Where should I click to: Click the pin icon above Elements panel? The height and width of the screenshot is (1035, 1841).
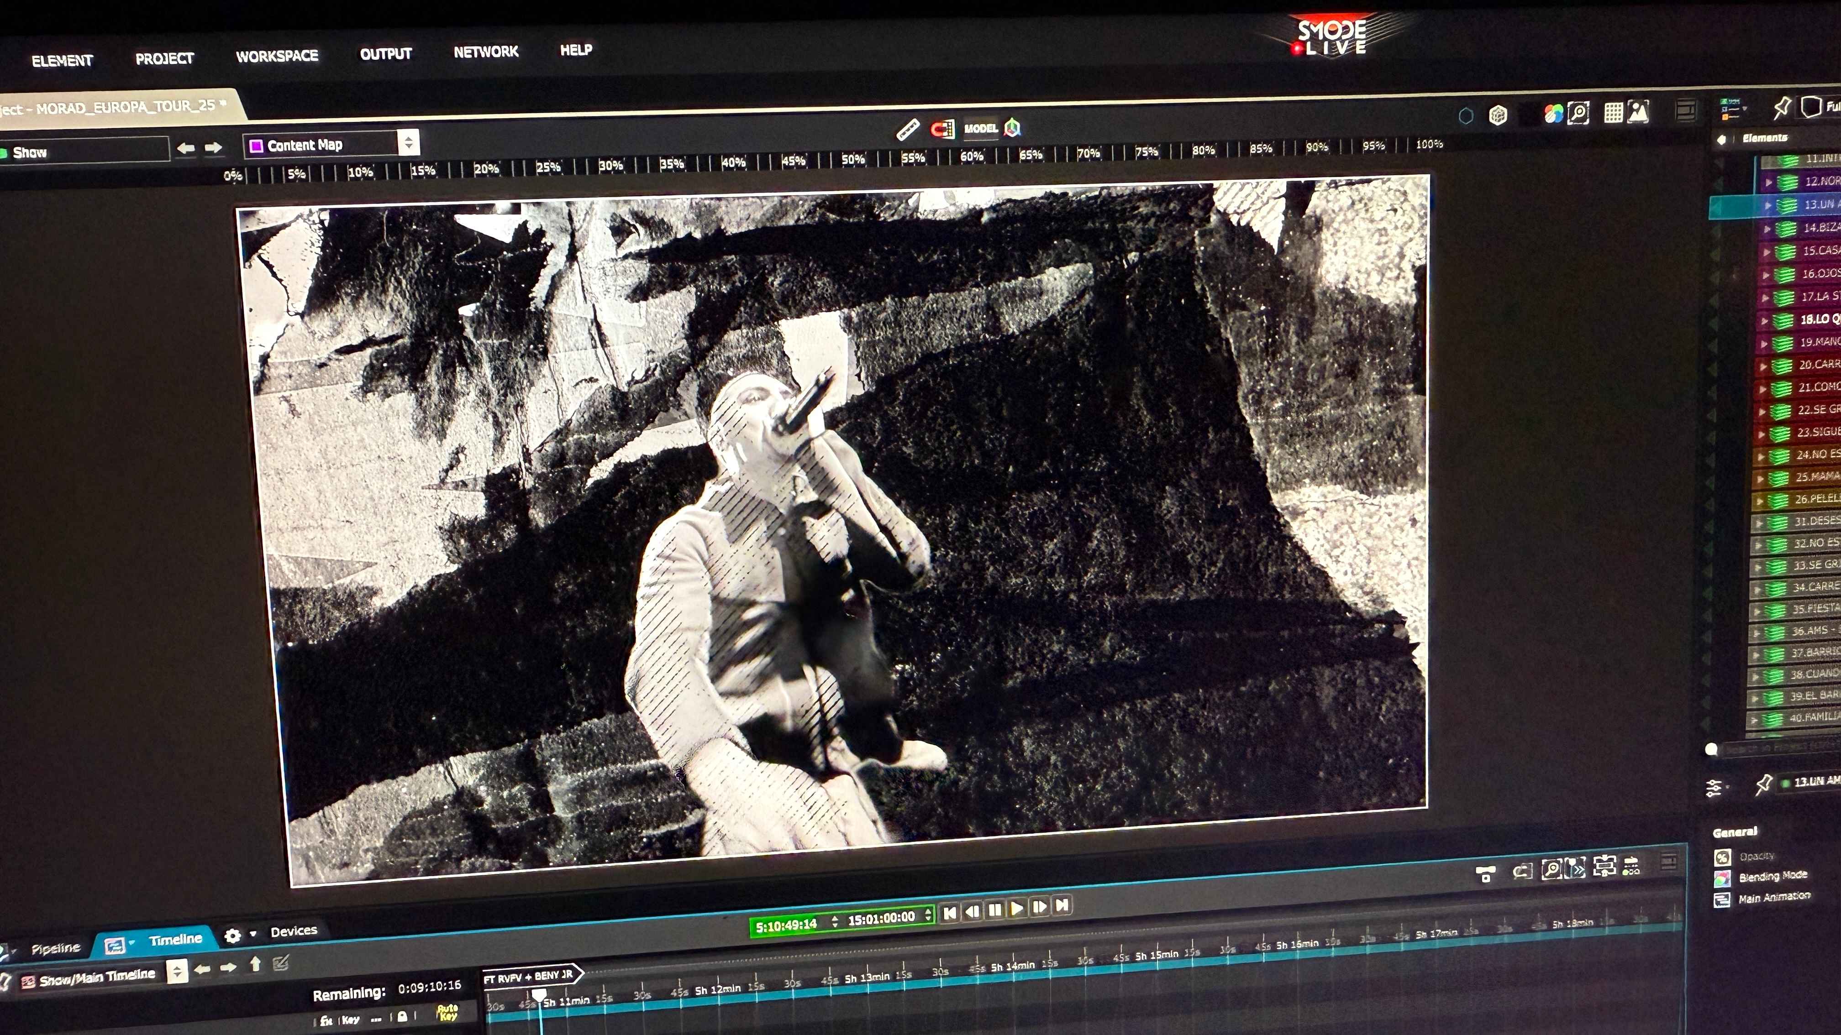click(1782, 108)
